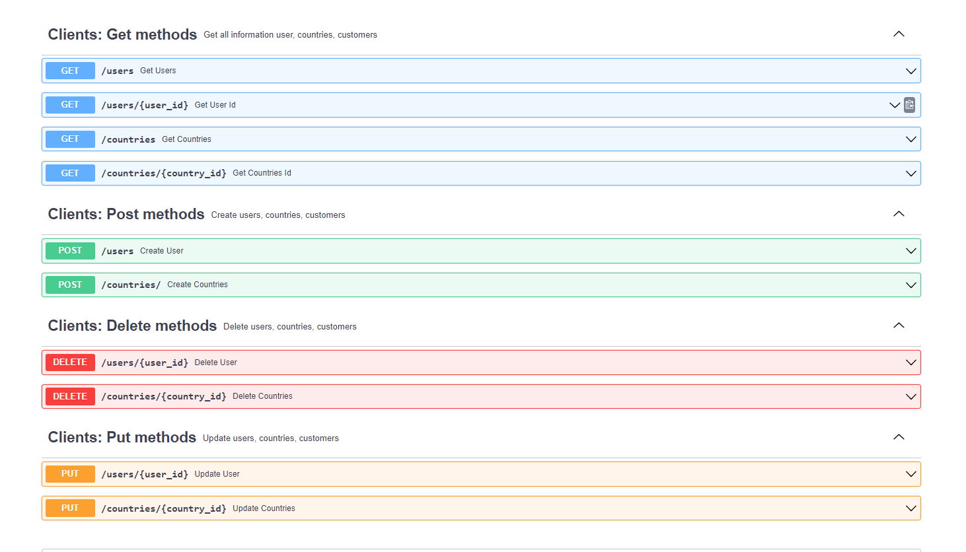Collapse the Clients: Put methods section arrow
The height and width of the screenshot is (552, 966).
pos(899,436)
